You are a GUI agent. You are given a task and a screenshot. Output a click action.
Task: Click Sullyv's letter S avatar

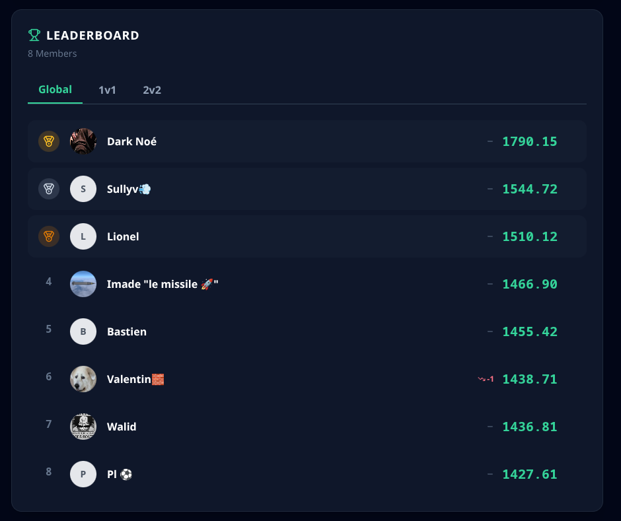point(83,189)
